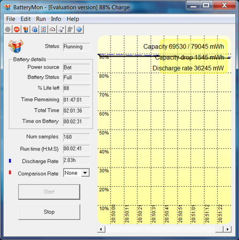Click the BatteryMon title bar icon
Viewport: 239px width, 240px height.
click(x=7, y=7)
